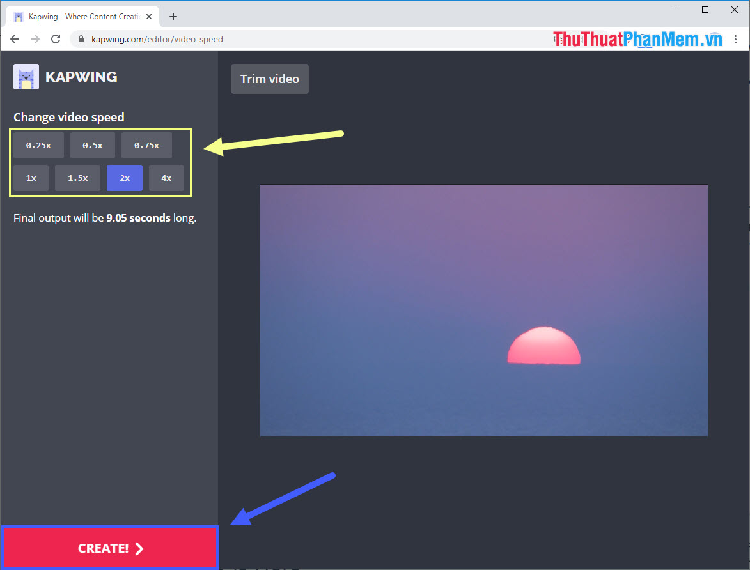Select the 4x speed option
This screenshot has height=570, width=750.
[166, 178]
